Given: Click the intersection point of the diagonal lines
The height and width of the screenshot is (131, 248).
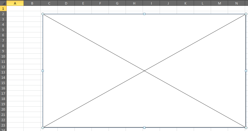Looking at the screenshot, I should pos(144,71).
